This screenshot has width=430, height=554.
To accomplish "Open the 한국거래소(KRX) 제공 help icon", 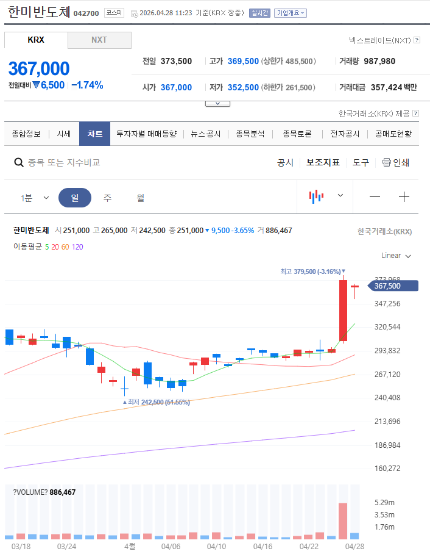I will [416, 113].
